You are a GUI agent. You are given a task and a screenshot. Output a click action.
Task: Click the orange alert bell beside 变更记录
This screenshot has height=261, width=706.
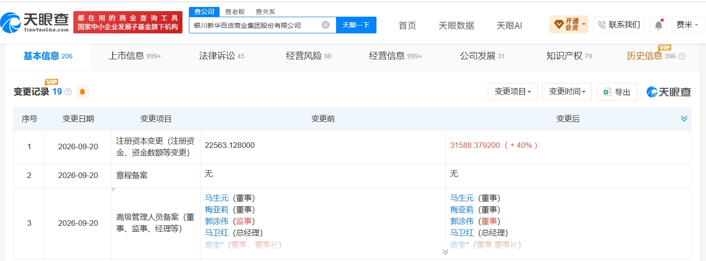(82, 92)
